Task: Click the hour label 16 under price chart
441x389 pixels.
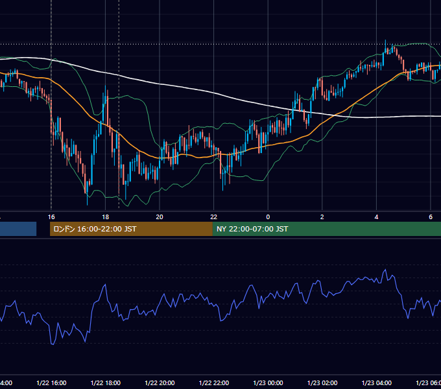Action: click(51, 217)
